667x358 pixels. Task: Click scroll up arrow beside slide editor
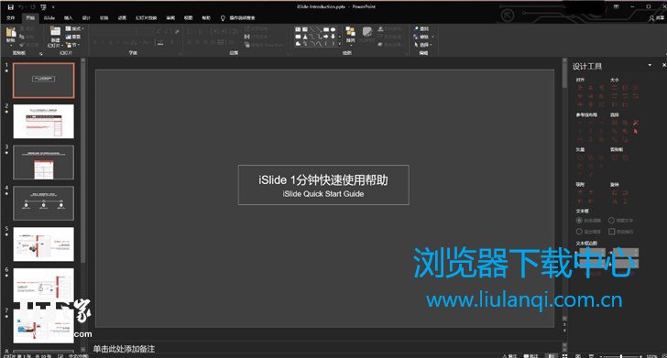564,60
